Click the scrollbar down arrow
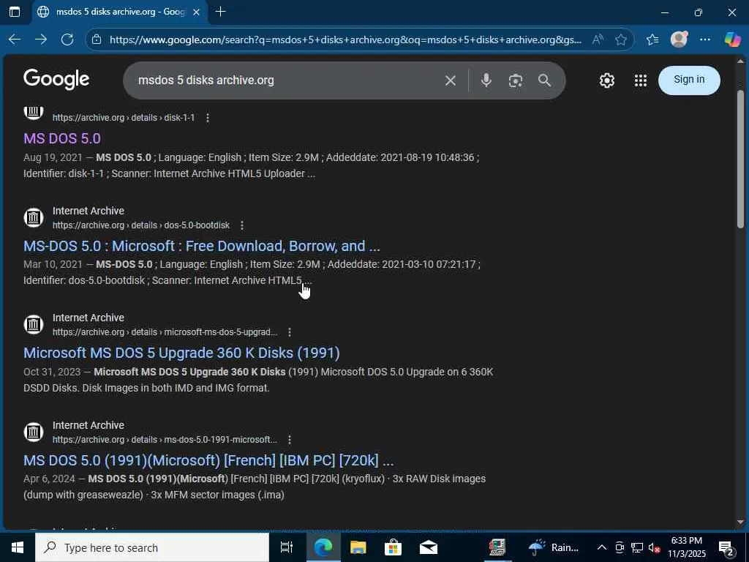Screen dimensions: 749x562 pos(741,522)
